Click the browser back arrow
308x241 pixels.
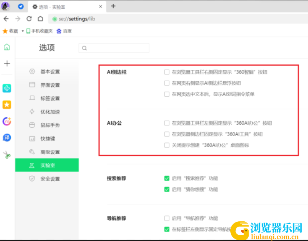click(x=6, y=19)
